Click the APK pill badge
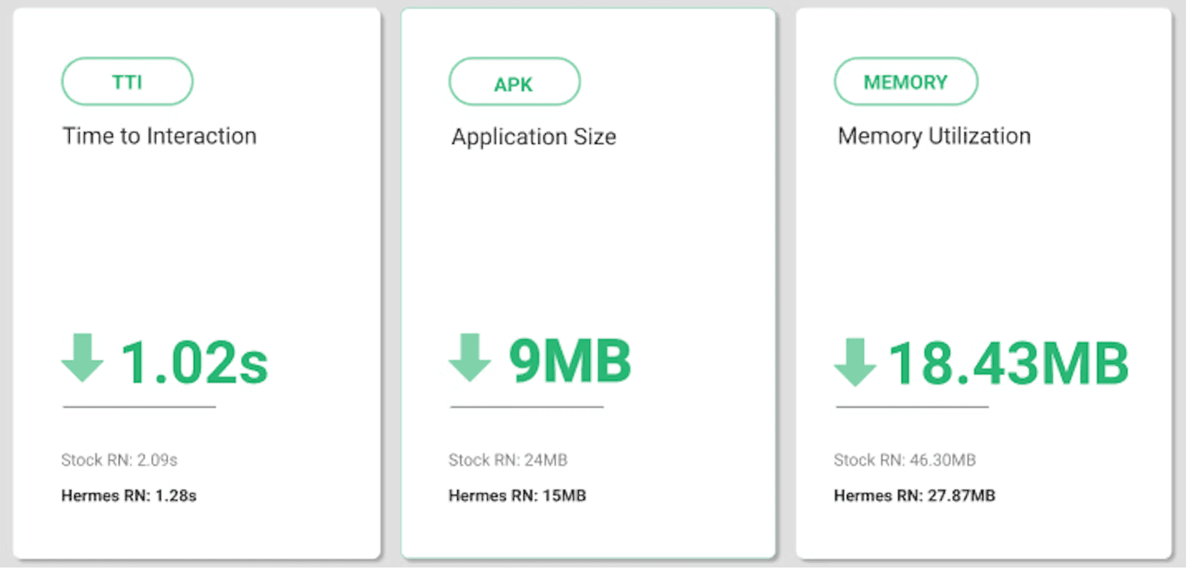 (514, 83)
